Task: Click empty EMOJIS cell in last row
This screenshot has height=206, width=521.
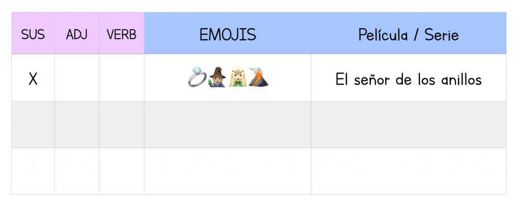Action: tap(227, 171)
